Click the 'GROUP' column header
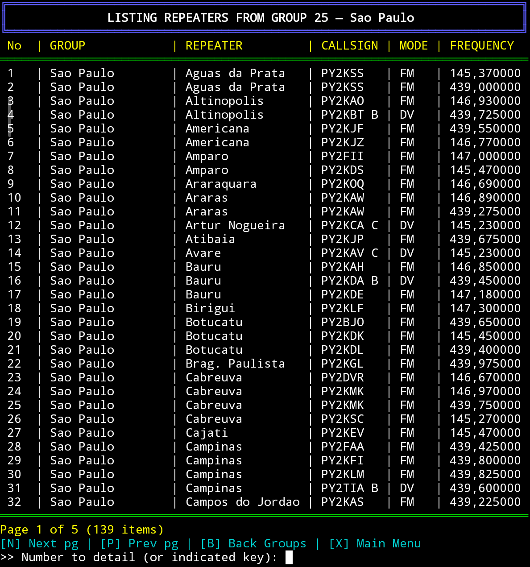 coord(67,46)
